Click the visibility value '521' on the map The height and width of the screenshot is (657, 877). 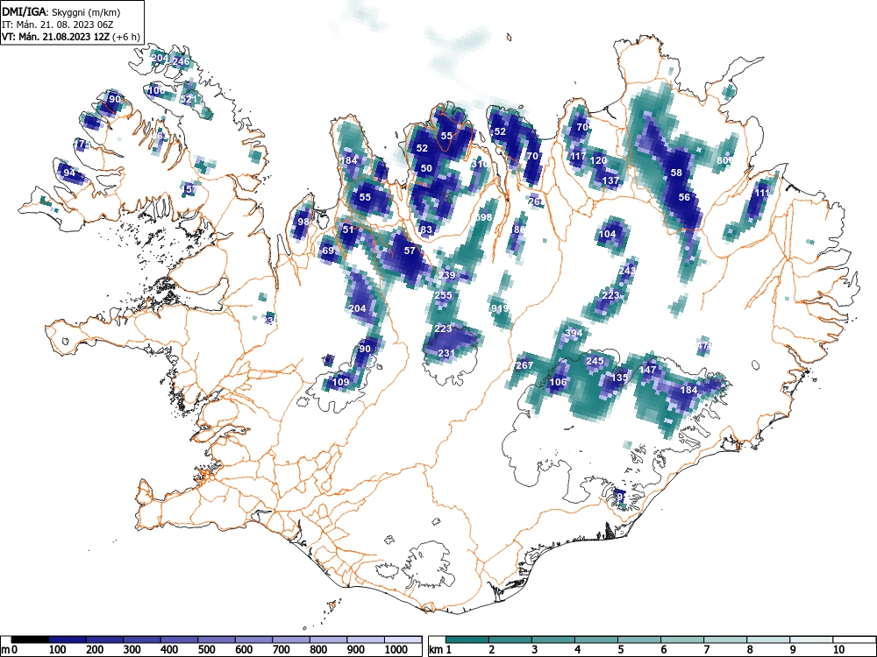click(189, 100)
